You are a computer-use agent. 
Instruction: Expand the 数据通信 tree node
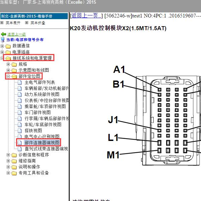pos(2,46)
